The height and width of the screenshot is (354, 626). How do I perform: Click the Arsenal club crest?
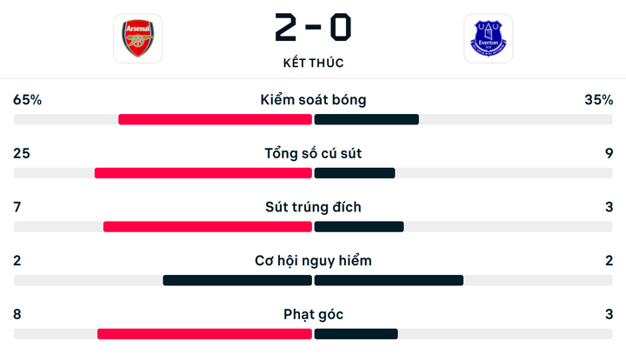coord(137,38)
